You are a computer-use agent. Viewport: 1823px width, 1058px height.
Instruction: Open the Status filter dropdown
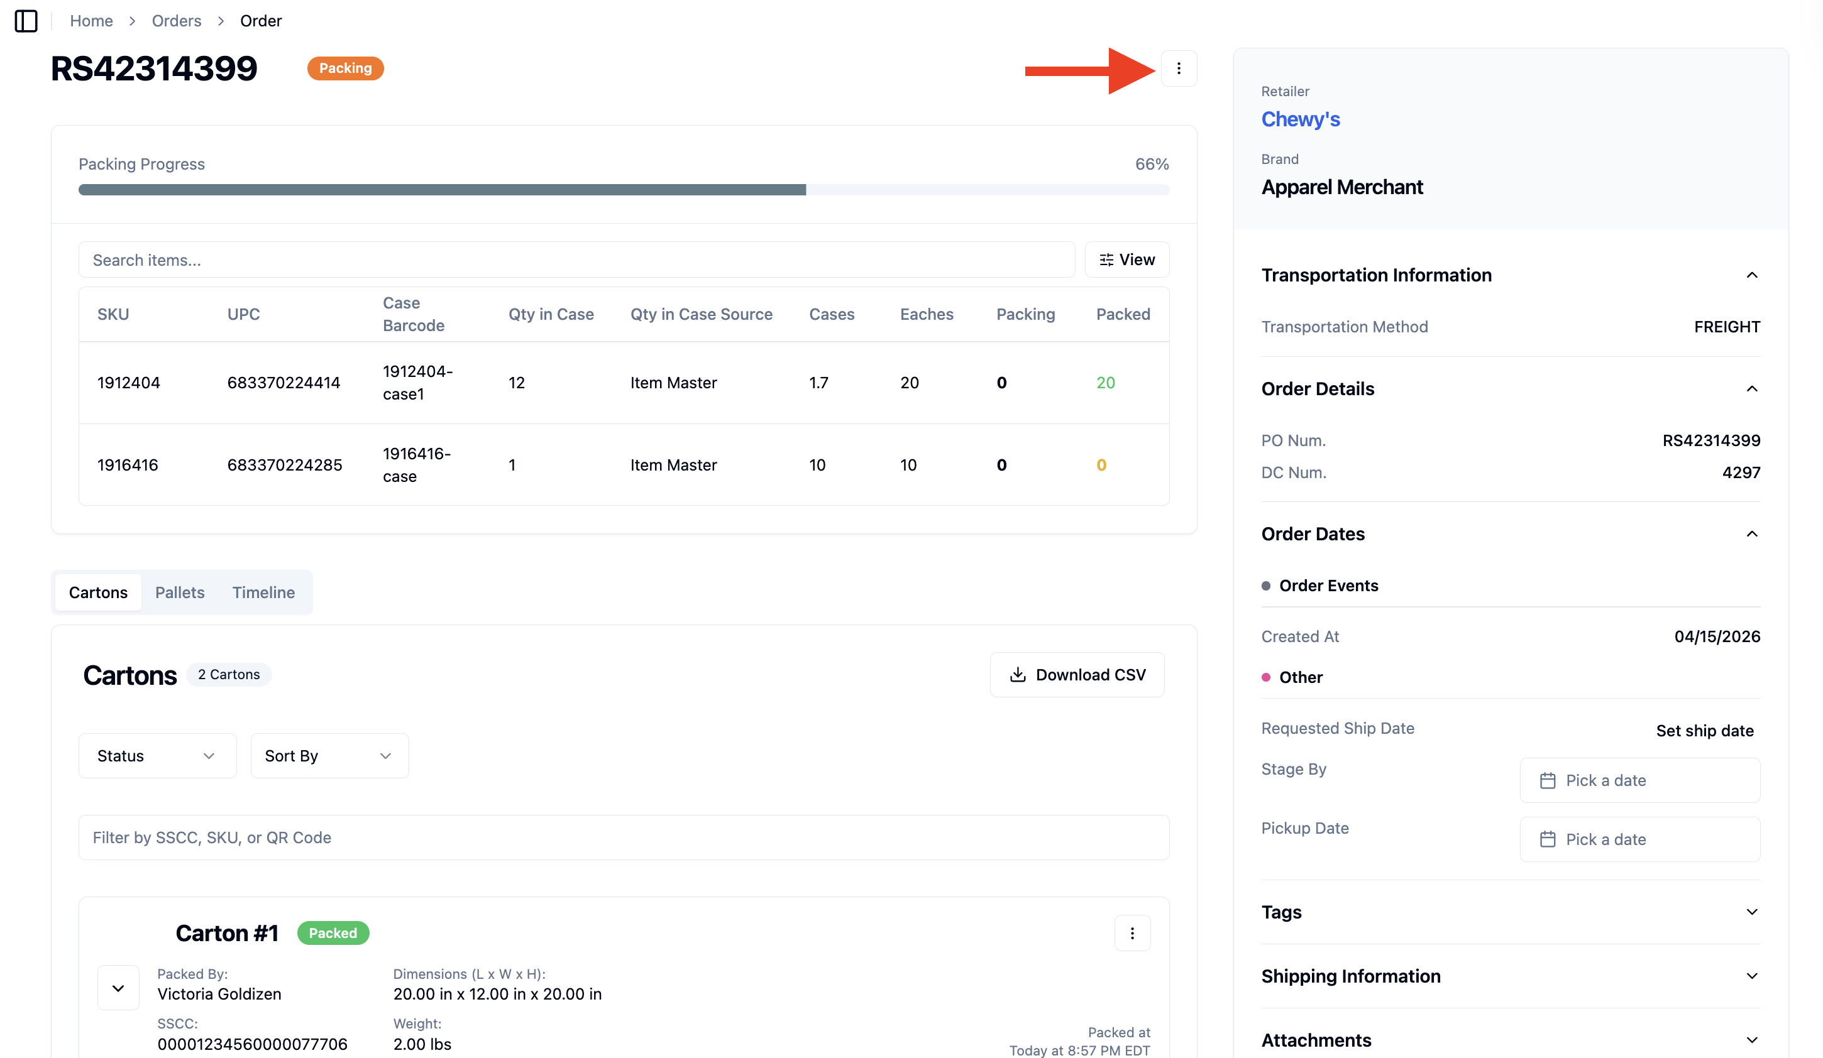pos(158,756)
